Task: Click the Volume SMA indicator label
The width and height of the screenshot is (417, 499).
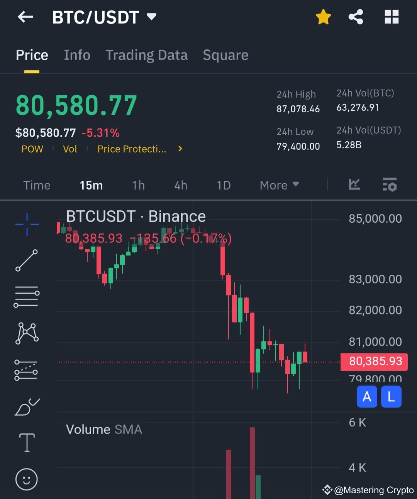Action: pyautogui.click(x=104, y=430)
